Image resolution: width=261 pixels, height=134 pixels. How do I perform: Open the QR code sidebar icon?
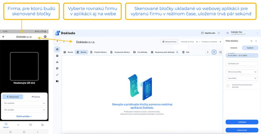pos(57,69)
